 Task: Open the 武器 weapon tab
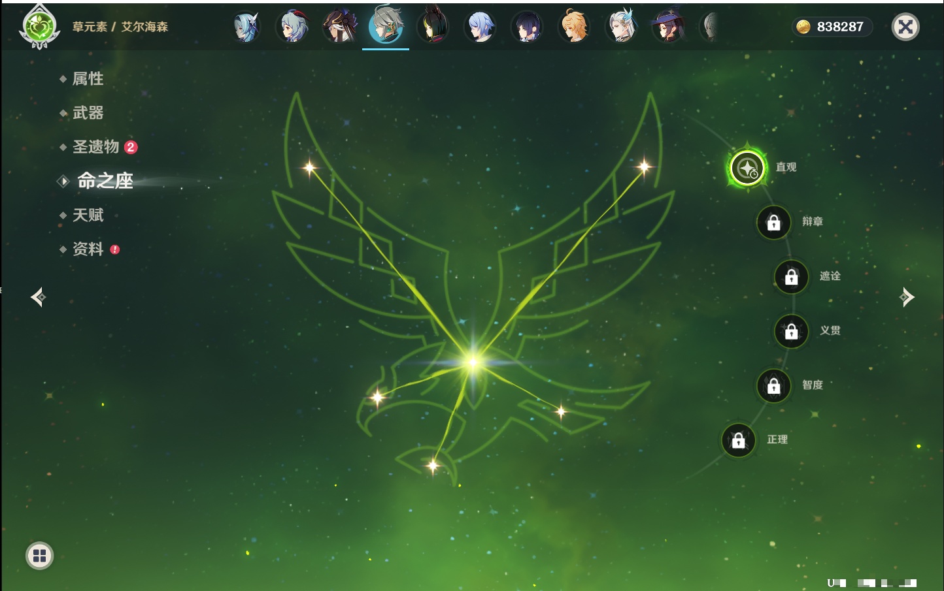point(88,113)
